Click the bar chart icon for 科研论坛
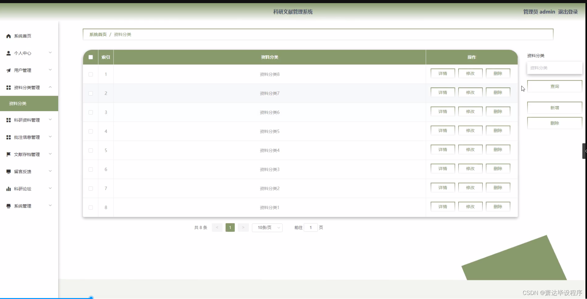The width and height of the screenshot is (587, 299). pos(8,189)
